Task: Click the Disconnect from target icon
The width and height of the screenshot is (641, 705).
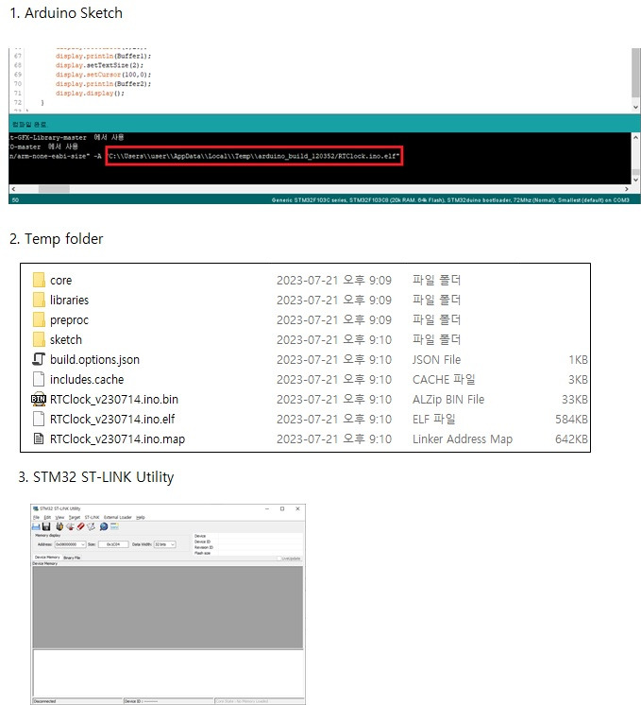Action: click(70, 526)
